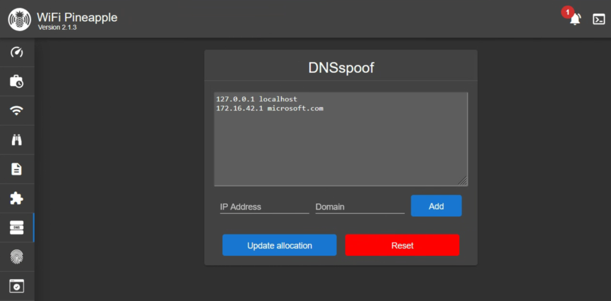Screen dimensions: 611x301
Task: Open the fingerprint icon in sidebar
Action: pyautogui.click(x=16, y=257)
